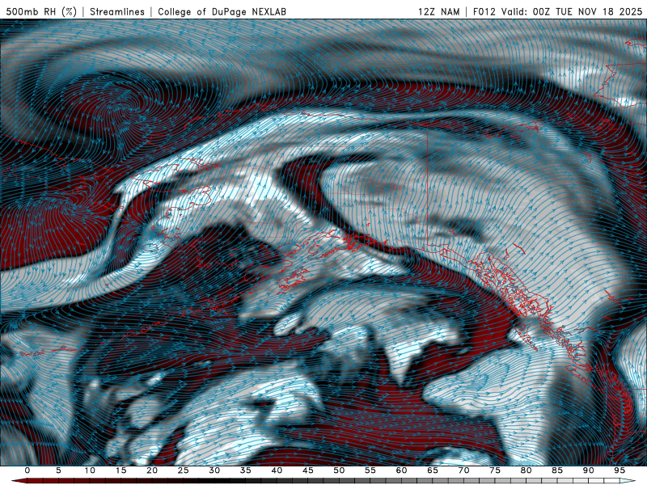Click the dark red low-humidity end of color bar
The height and width of the screenshot is (485, 647).
point(19,481)
